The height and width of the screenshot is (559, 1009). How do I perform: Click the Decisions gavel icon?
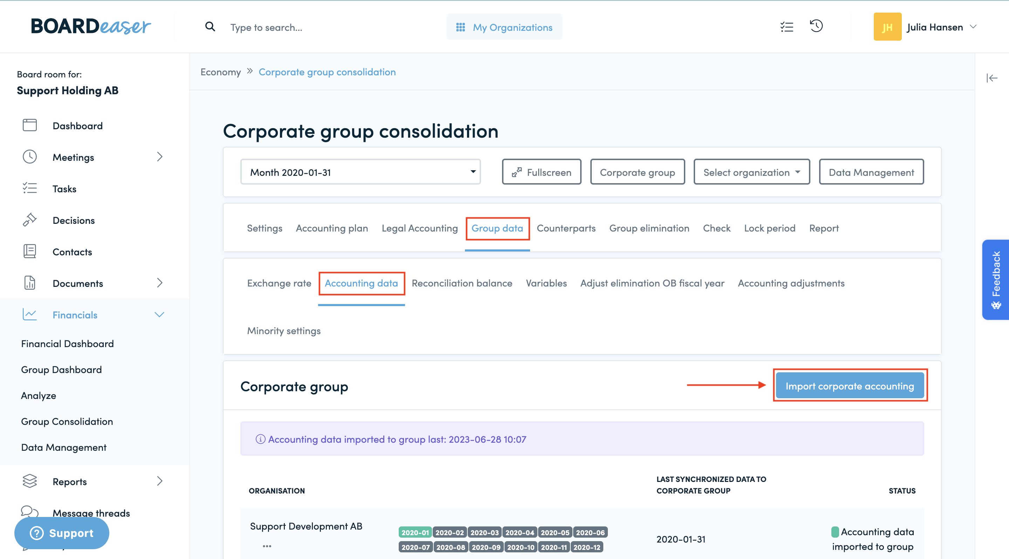coord(30,220)
